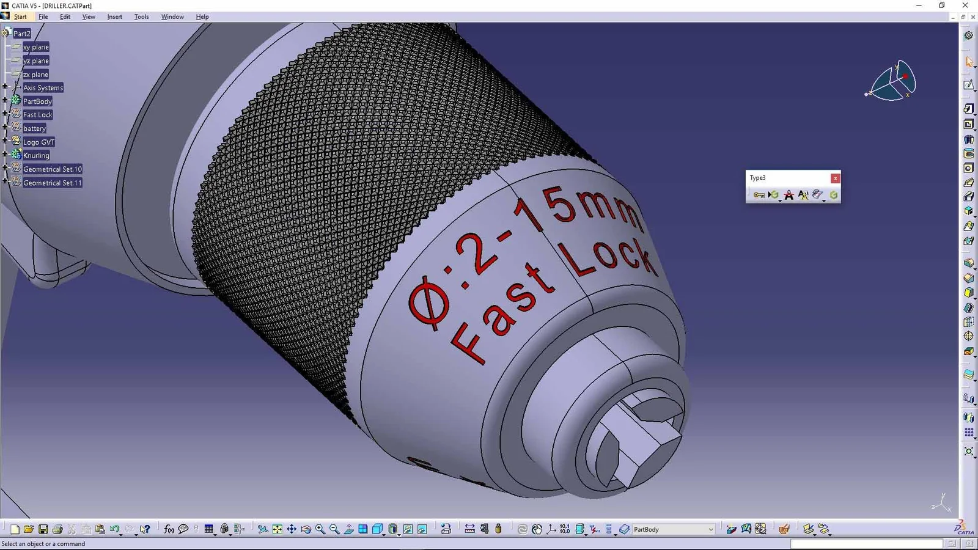Open the Window menu
The height and width of the screenshot is (550, 978).
(172, 17)
